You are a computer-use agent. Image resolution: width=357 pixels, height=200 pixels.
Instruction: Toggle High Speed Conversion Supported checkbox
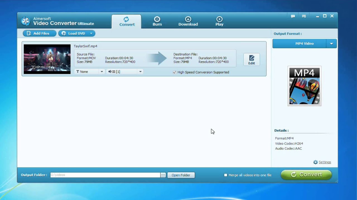coord(175,72)
